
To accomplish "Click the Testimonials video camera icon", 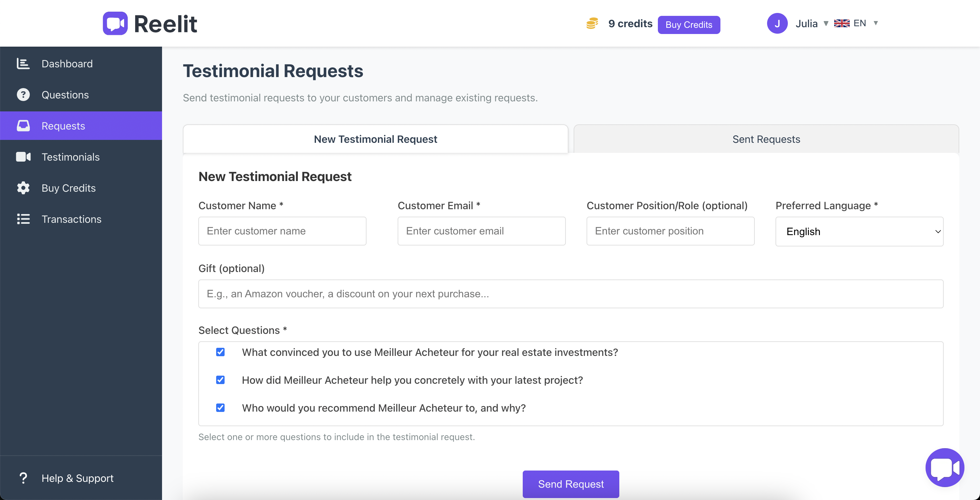I will pyautogui.click(x=23, y=157).
